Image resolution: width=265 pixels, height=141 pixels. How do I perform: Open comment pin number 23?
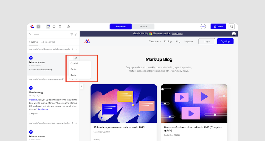31,58
